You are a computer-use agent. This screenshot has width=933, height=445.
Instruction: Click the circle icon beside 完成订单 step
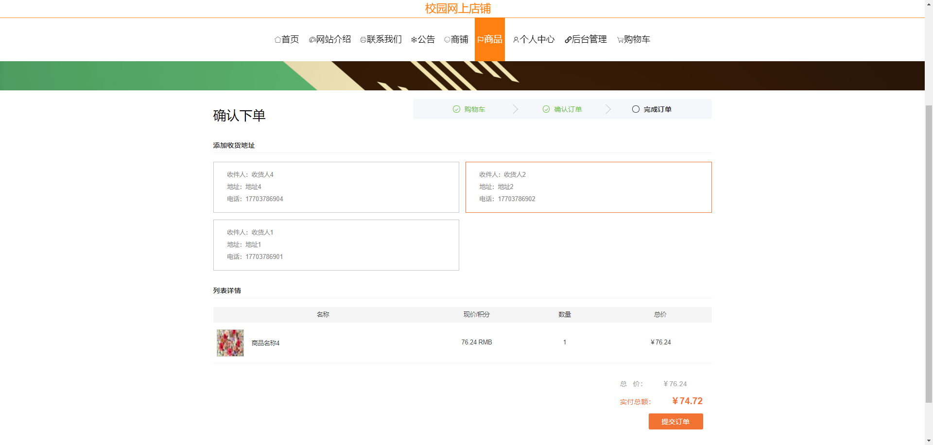tap(636, 109)
